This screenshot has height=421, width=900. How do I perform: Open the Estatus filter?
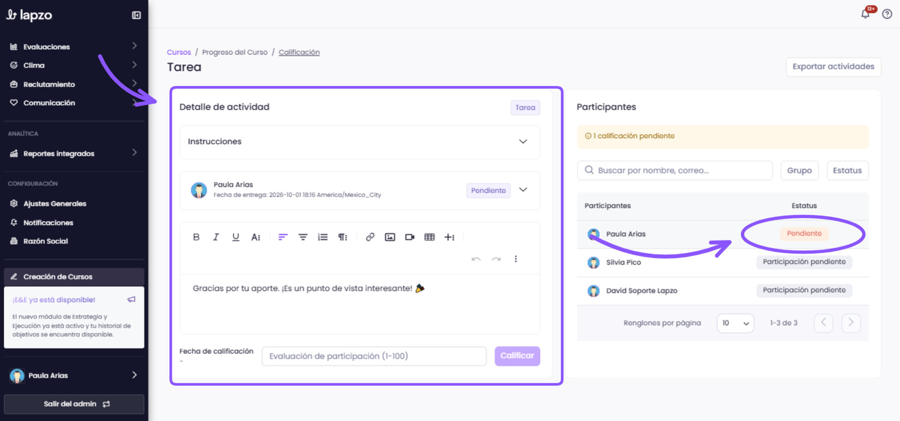tap(847, 170)
